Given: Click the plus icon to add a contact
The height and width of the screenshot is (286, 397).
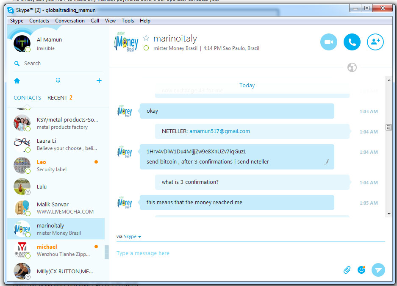Looking at the screenshot, I should coord(99,81).
